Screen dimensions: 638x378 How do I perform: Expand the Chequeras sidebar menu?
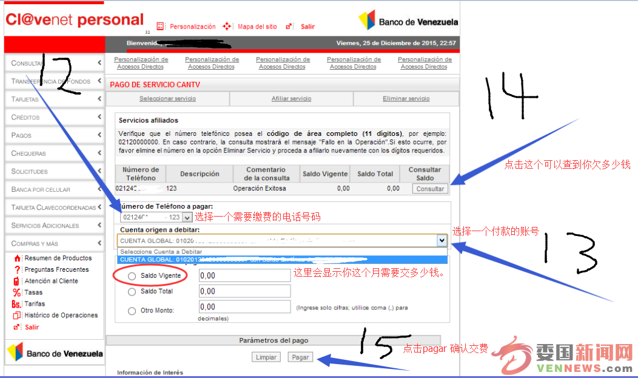[55, 153]
